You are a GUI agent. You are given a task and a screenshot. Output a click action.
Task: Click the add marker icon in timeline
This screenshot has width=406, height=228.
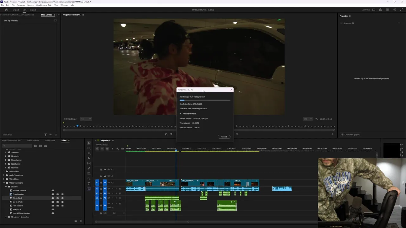coord(112,149)
